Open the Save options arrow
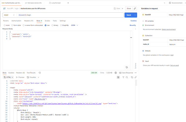 122,9
